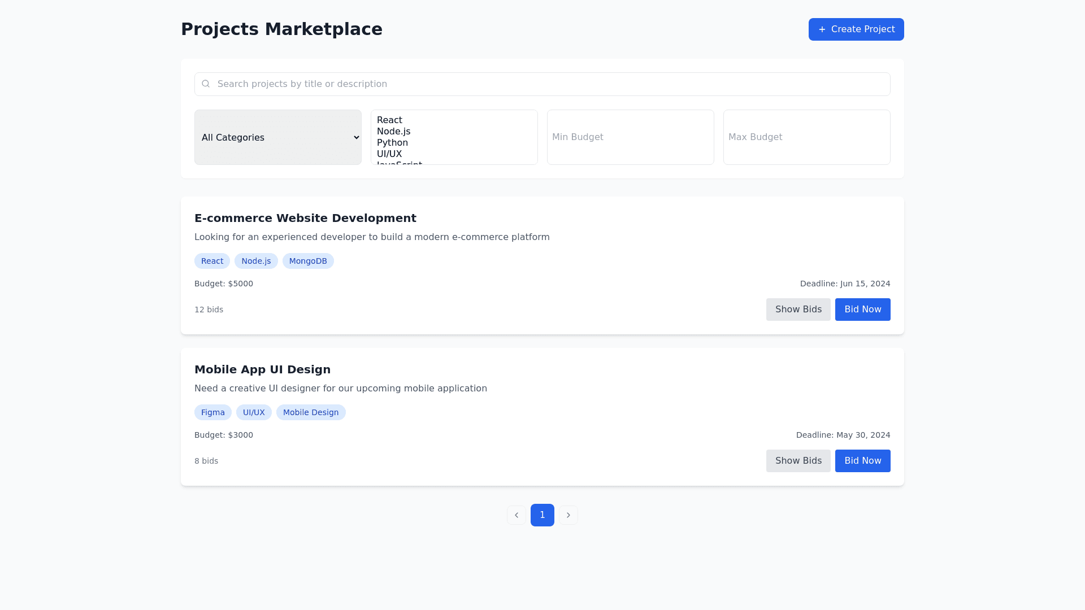Screen dimensions: 1085x610
Task: Click the Figma skill tag
Action: pos(213,412)
